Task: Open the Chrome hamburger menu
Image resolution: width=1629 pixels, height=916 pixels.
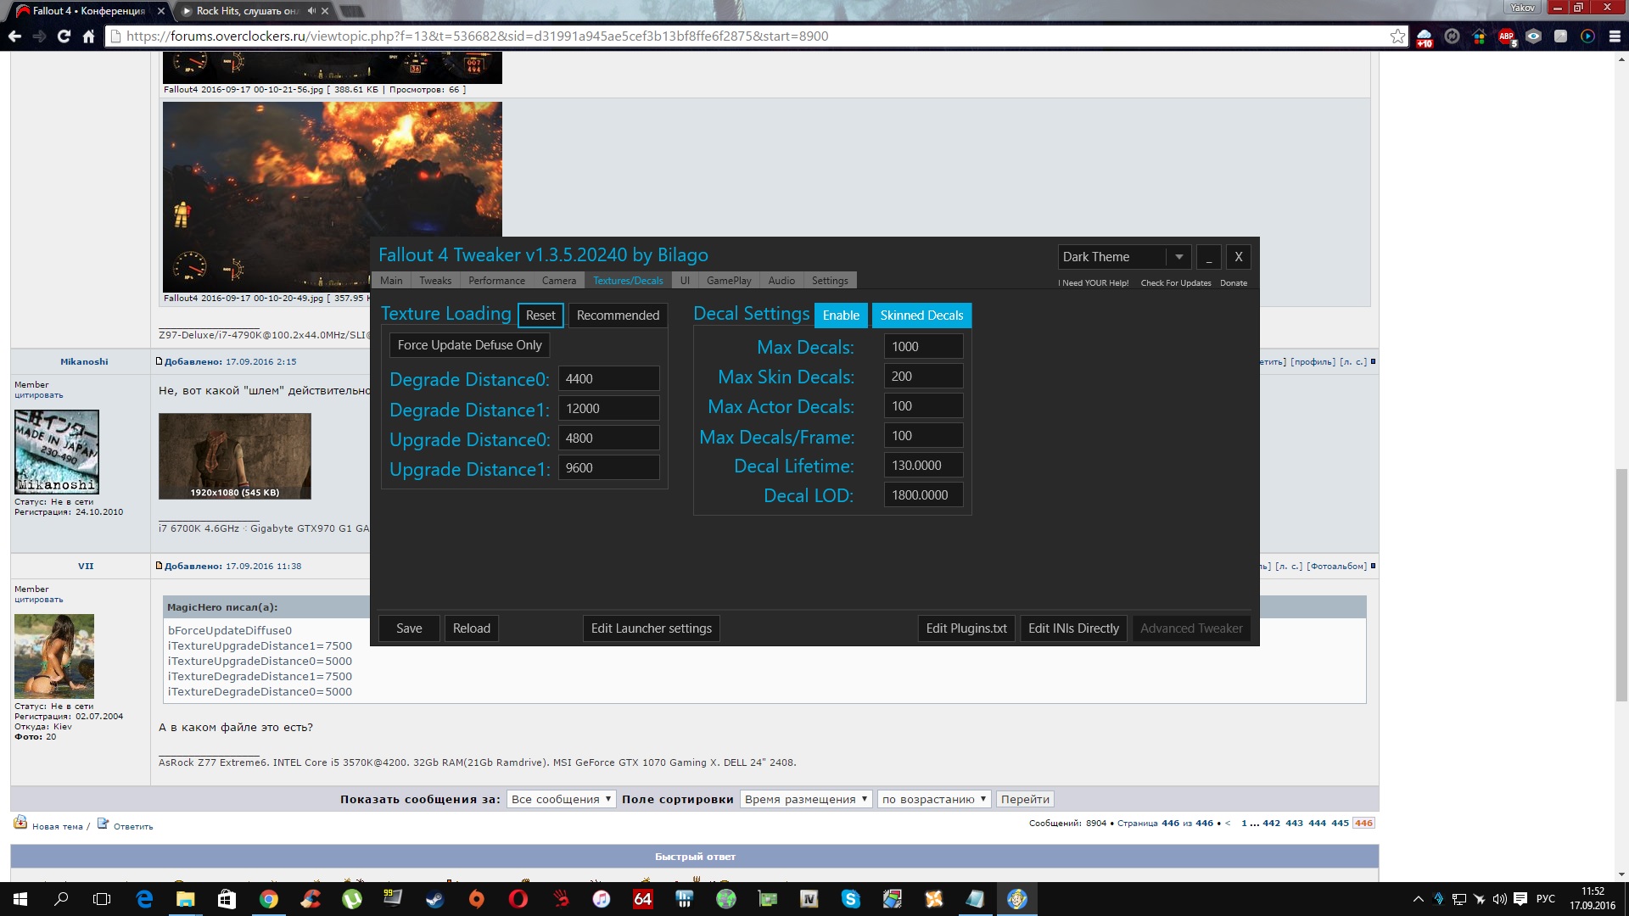Action: [1615, 36]
